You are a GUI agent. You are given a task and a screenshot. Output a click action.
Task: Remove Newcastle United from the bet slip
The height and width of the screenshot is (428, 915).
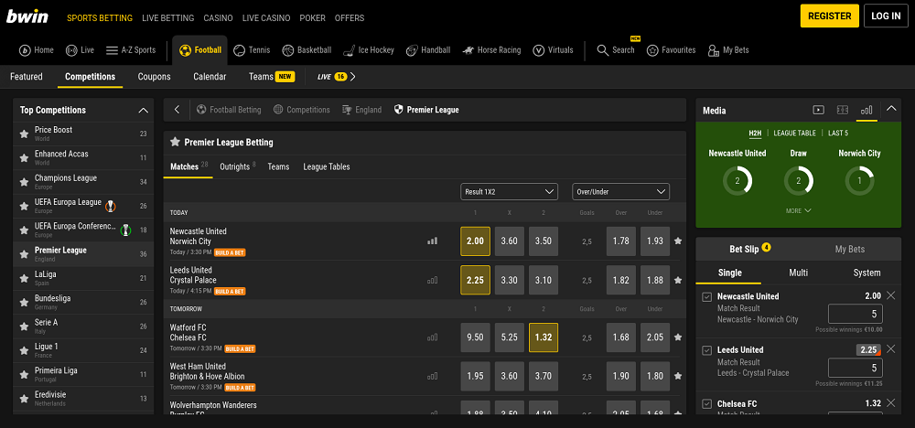point(890,295)
